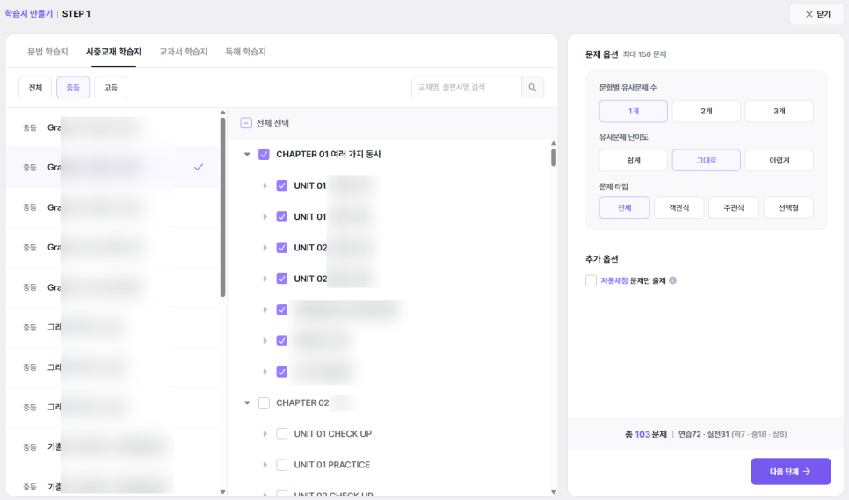849x500 pixels.
Task: Set similar problem difficulty to 쉽게
Action: [634, 160]
